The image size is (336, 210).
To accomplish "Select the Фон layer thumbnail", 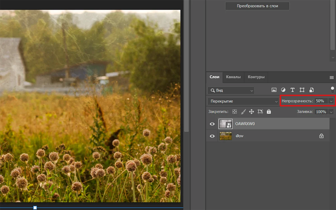I will point(225,136).
